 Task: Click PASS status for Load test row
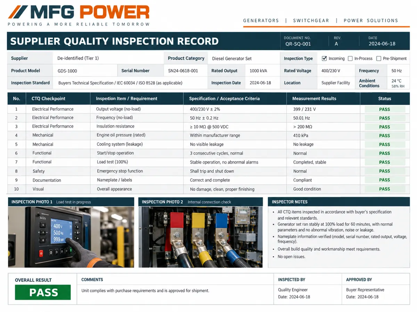point(385,162)
